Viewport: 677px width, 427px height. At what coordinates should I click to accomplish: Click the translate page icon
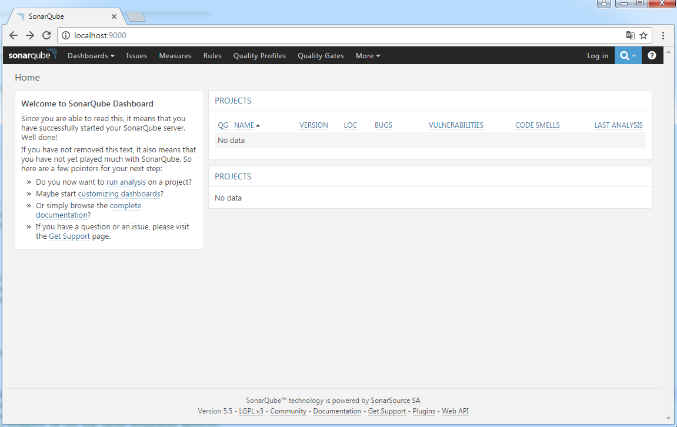pos(631,35)
